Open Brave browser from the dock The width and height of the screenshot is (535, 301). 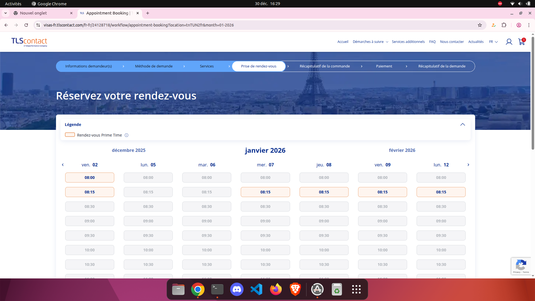[x=295, y=290]
